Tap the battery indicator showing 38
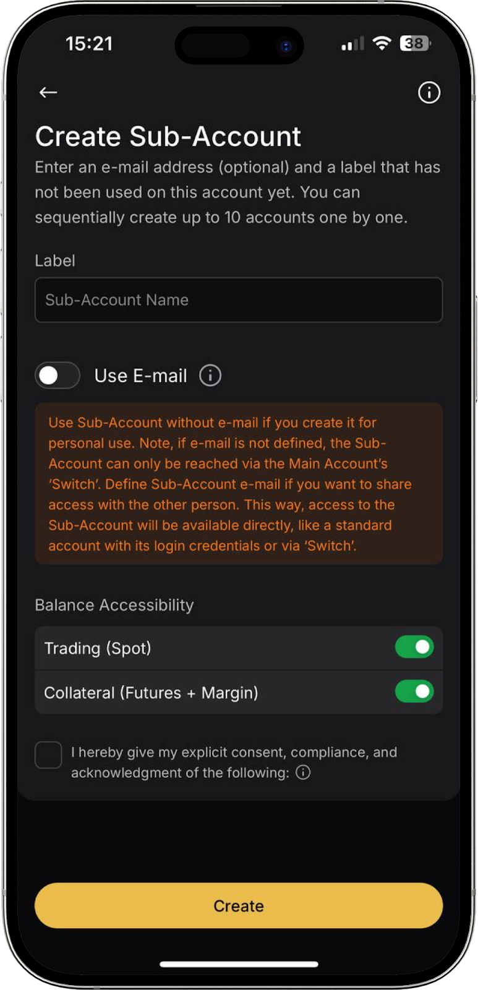478x990 pixels. 416,43
